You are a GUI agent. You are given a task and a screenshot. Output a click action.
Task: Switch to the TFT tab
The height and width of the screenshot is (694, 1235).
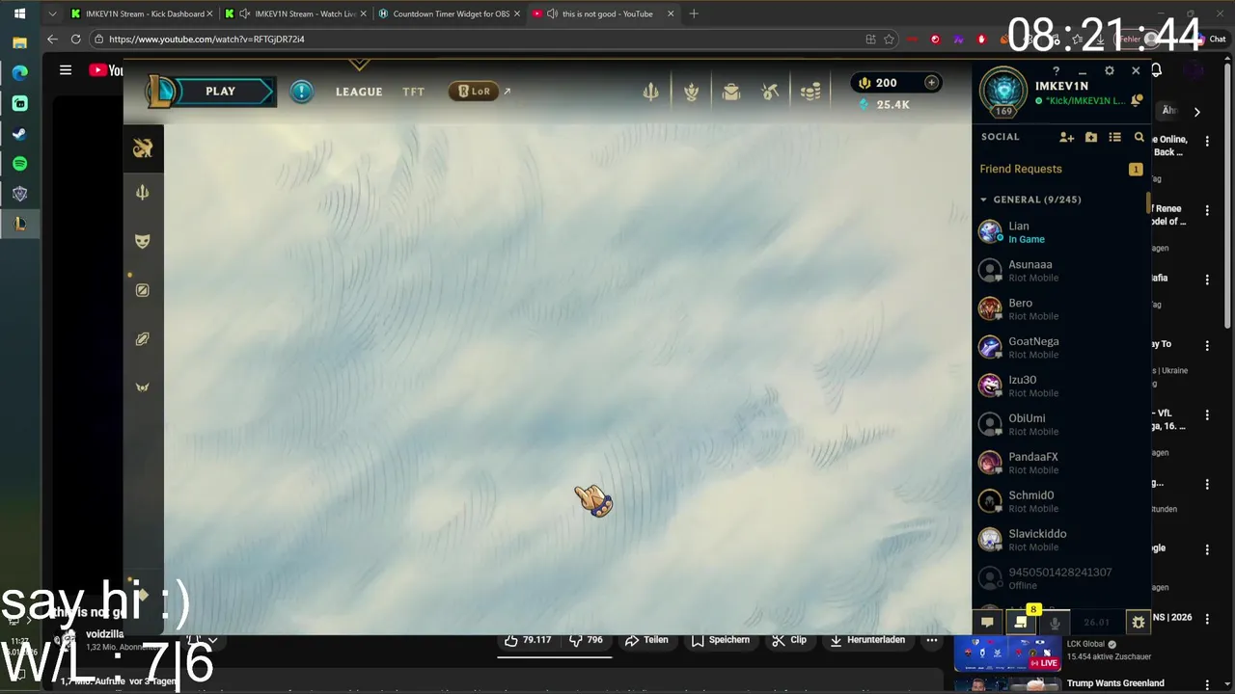[x=414, y=92]
